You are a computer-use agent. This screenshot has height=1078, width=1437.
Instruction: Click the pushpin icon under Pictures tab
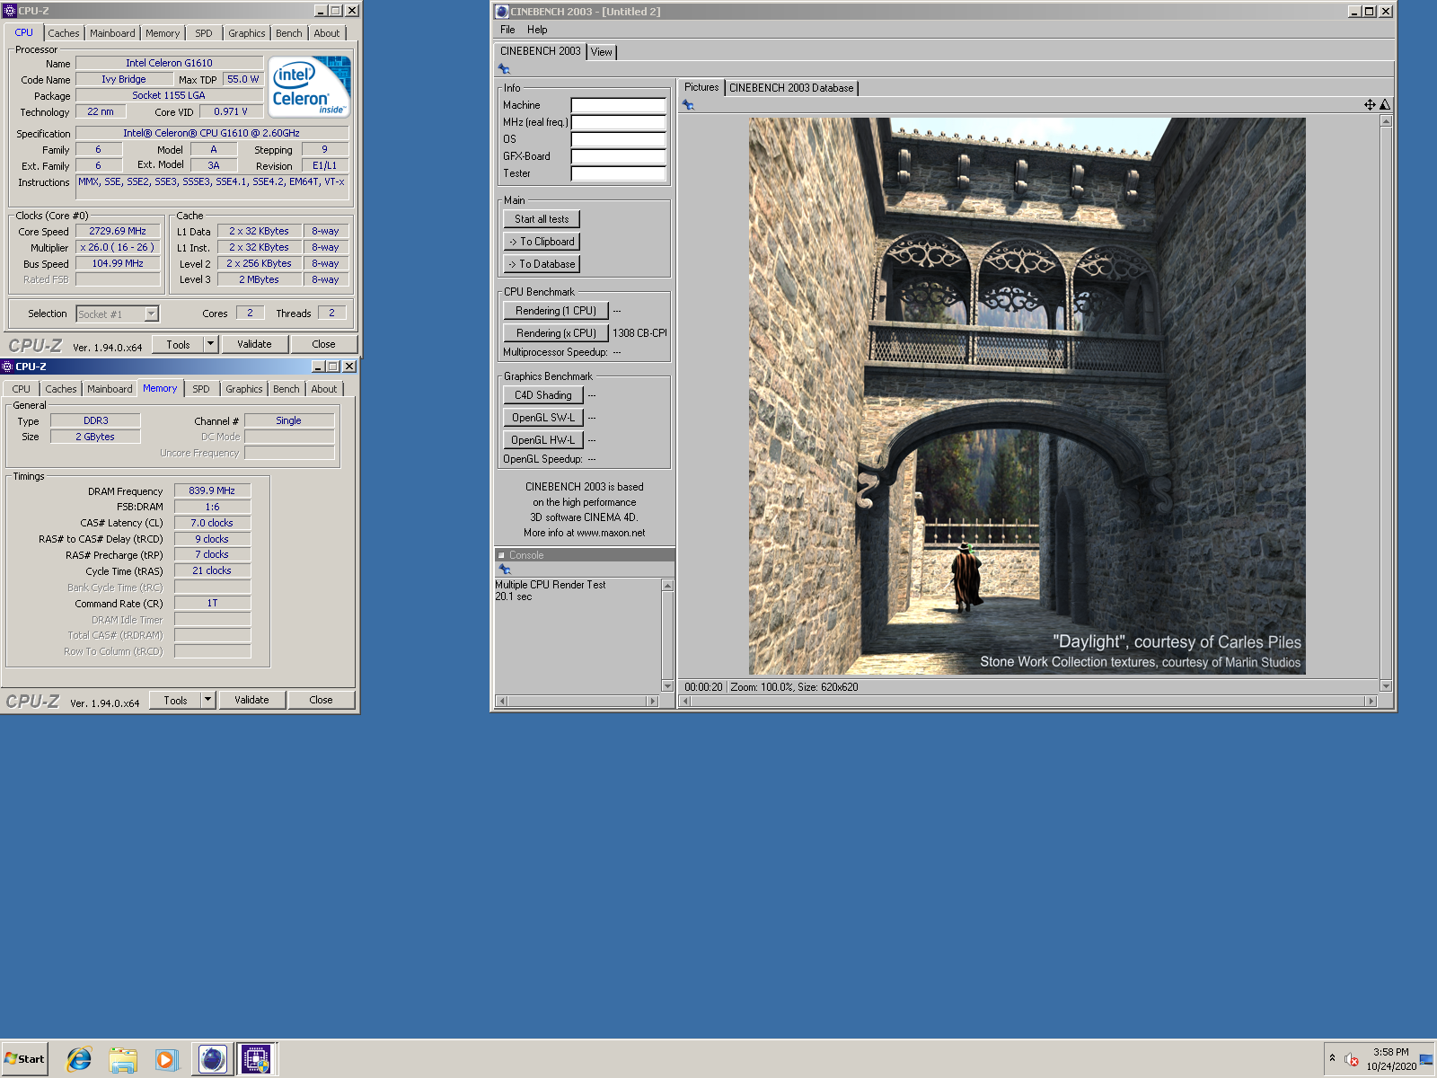point(688,105)
